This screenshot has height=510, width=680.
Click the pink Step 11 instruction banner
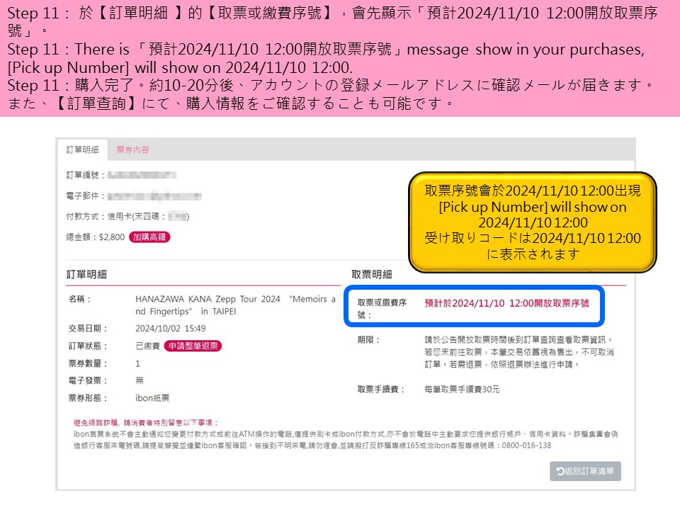point(340,58)
